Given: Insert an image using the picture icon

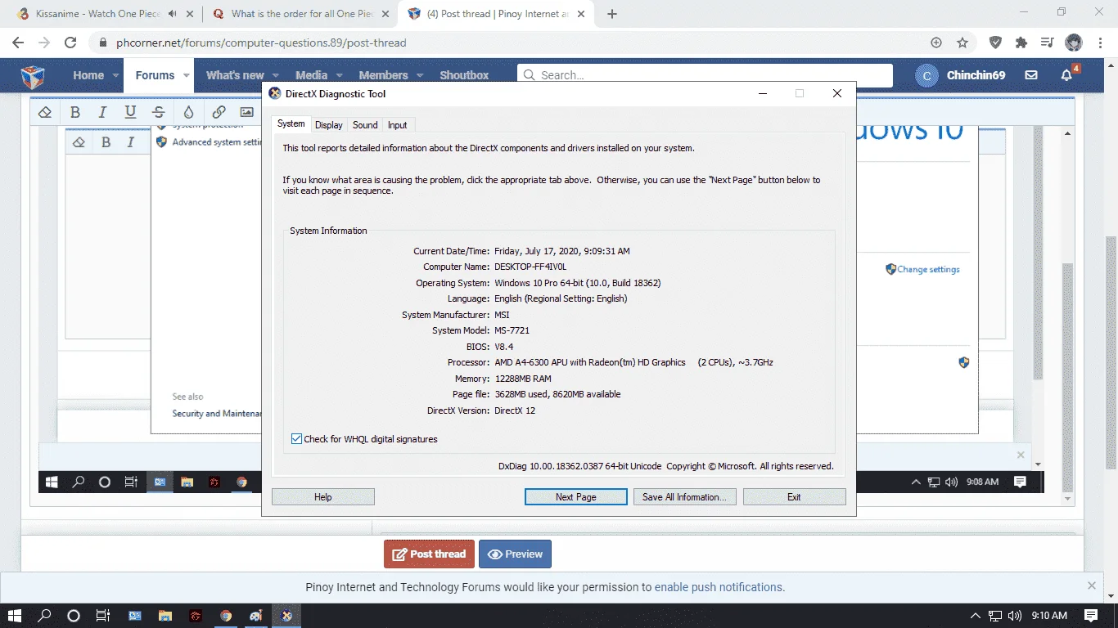Looking at the screenshot, I should pyautogui.click(x=246, y=112).
